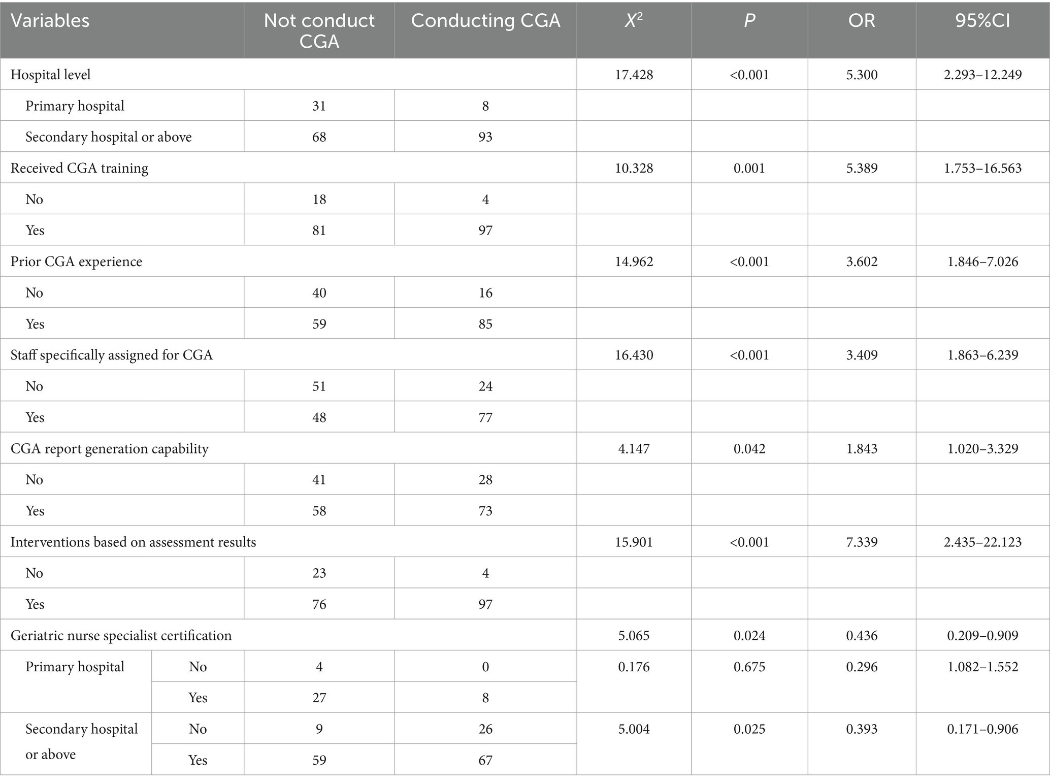
Task: Click the Not conduct CGA column header
Action: point(319,30)
